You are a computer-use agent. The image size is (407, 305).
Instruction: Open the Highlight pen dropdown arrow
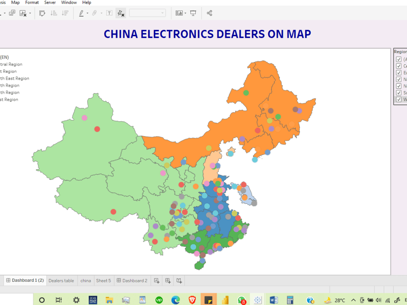(x=88, y=13)
